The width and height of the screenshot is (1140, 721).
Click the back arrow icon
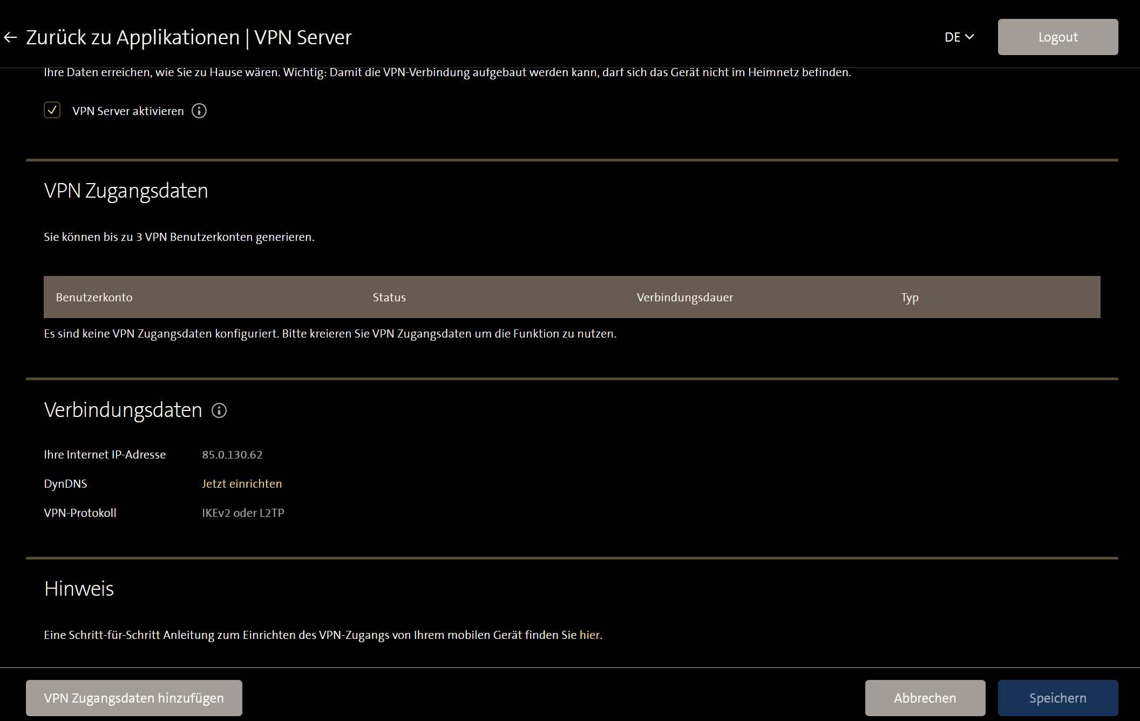(11, 37)
